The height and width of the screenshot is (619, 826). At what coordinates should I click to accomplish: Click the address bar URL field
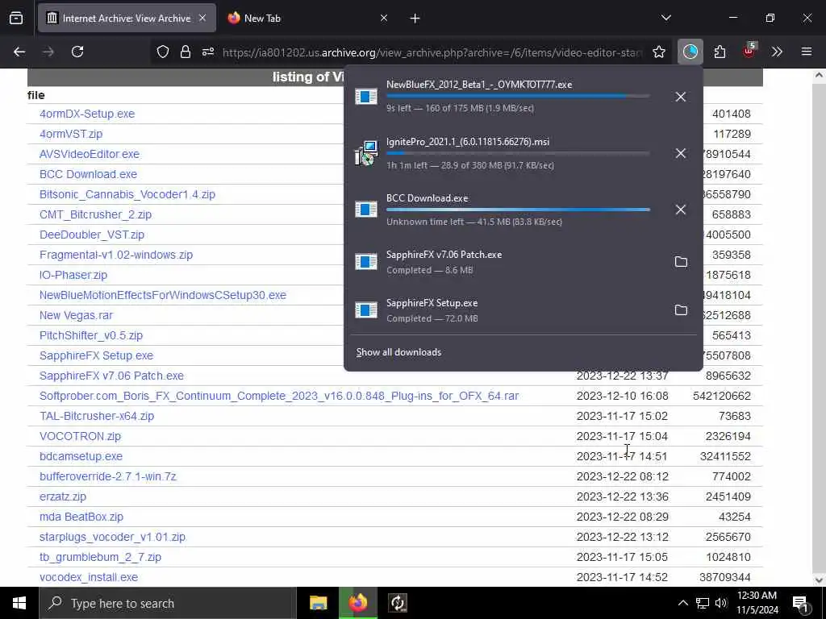(x=432, y=52)
